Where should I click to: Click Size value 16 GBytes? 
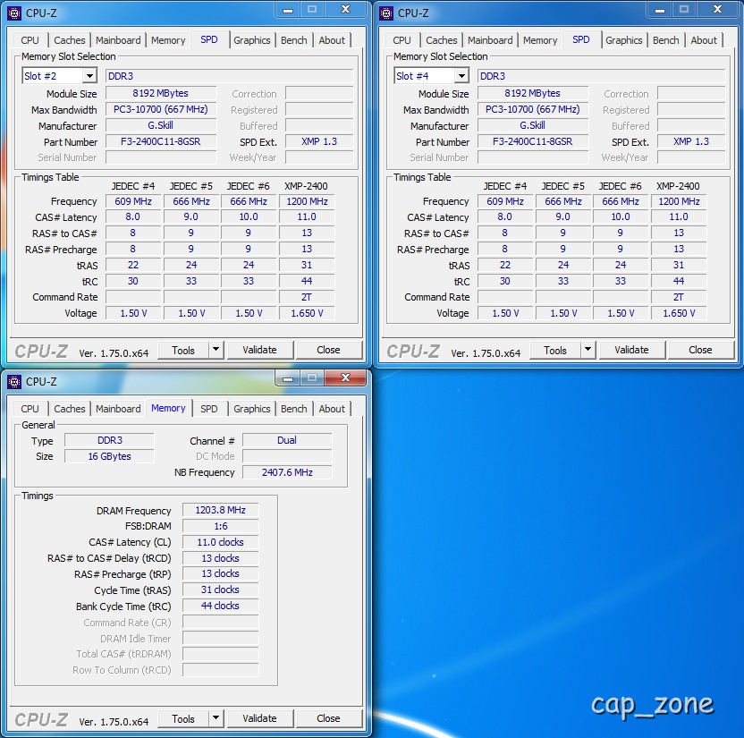click(x=110, y=456)
